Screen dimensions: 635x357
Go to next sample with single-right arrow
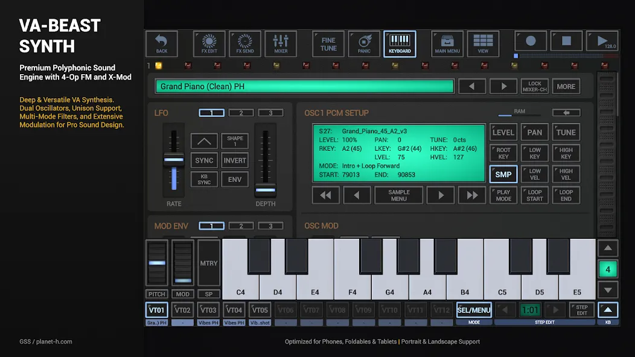pos(441,195)
